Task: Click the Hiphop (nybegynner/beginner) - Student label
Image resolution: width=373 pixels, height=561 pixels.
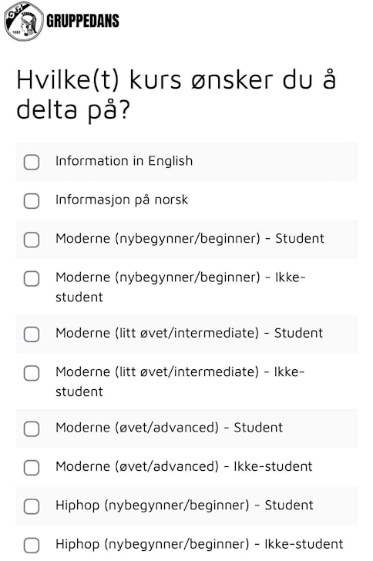Action: coord(184,506)
